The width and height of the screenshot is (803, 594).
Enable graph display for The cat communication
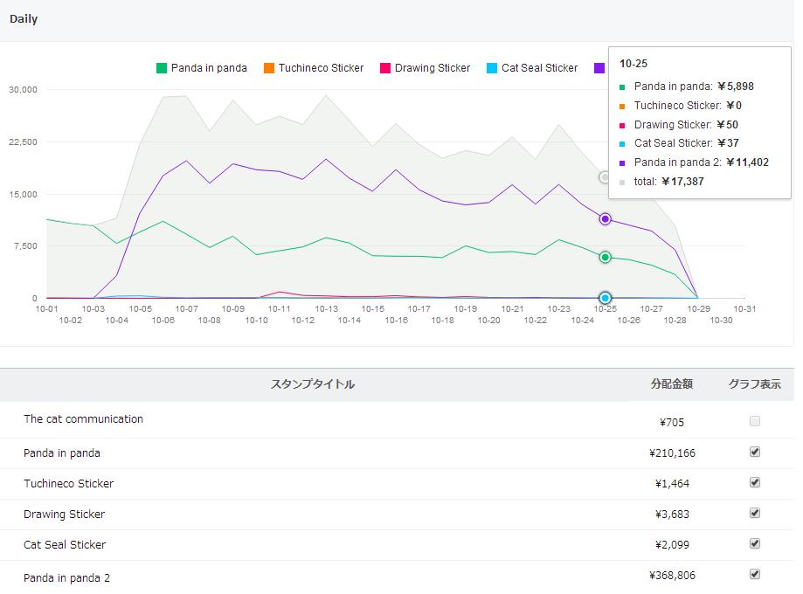tap(755, 421)
